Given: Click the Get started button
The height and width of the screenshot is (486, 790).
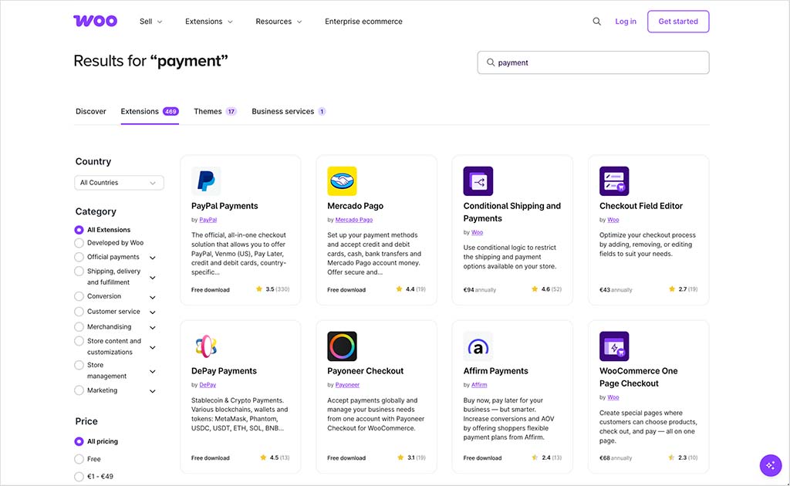Looking at the screenshot, I should [678, 21].
